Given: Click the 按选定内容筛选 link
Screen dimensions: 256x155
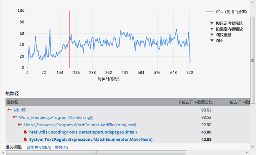Looking at the screenshot, I should click(229, 23).
